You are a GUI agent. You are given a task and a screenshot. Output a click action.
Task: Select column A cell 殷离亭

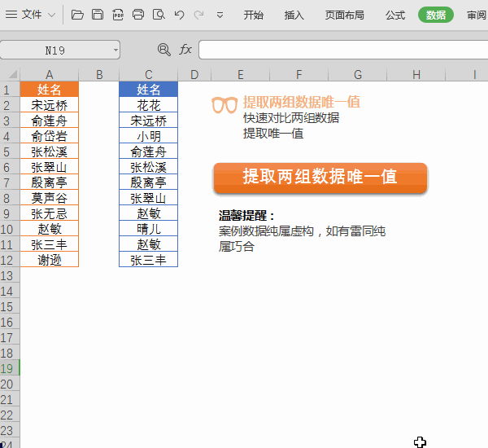49,182
